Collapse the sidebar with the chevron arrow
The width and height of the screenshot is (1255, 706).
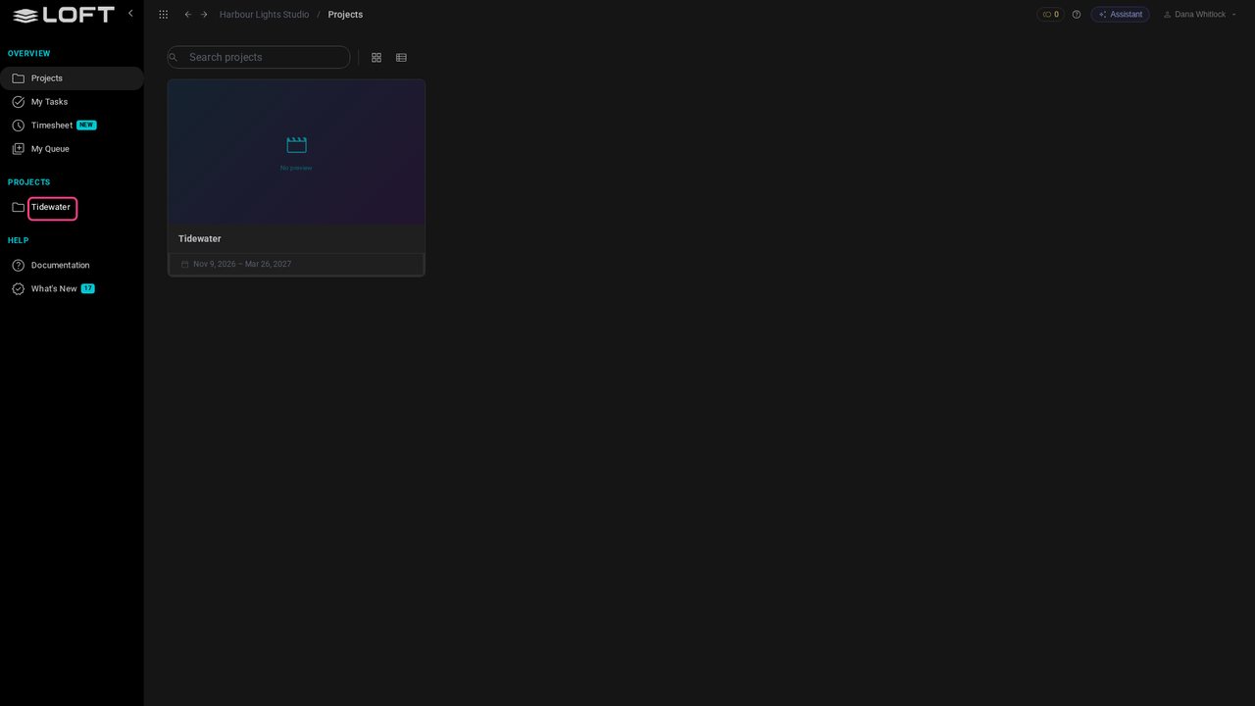(x=130, y=14)
